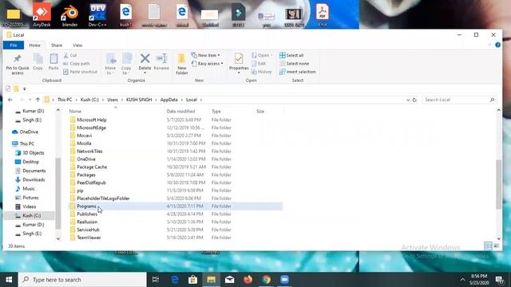Open Chrome from the taskbar
Viewport: 511px width, 287px height.
pyautogui.click(x=266, y=280)
